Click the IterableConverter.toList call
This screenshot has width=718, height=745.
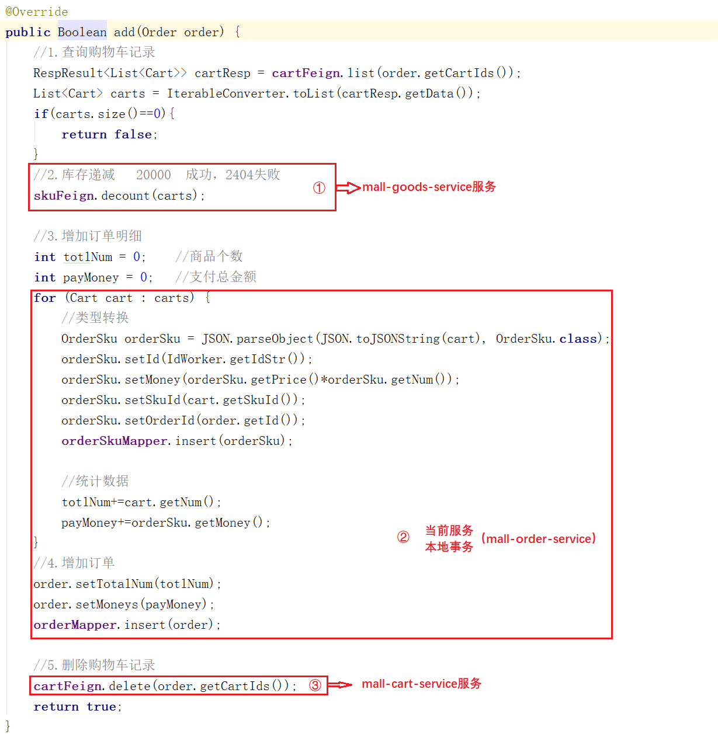(x=251, y=93)
